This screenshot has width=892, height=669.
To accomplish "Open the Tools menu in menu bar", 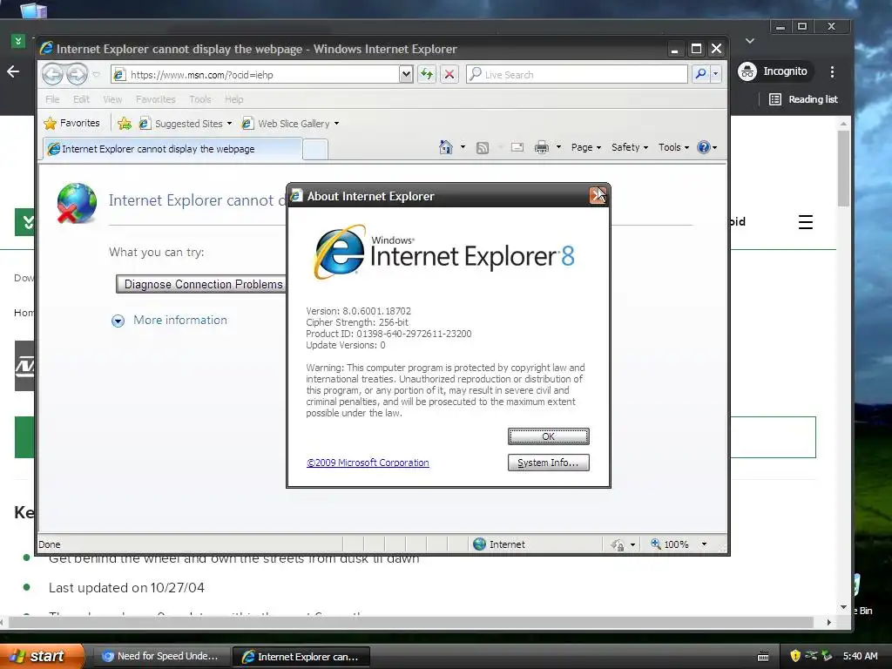I will pos(199,99).
